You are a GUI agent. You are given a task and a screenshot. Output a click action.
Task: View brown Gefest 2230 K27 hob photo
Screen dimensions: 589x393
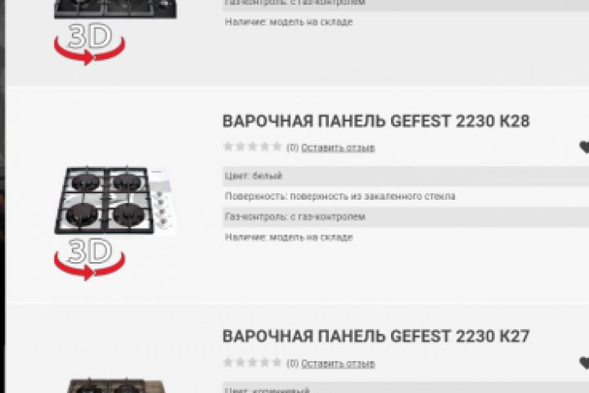(x=115, y=386)
